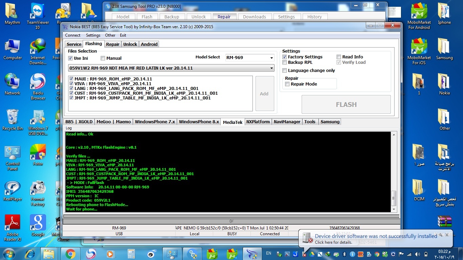The image size is (463, 260).
Task: Select the Network desktop icon
Action: 13,85
